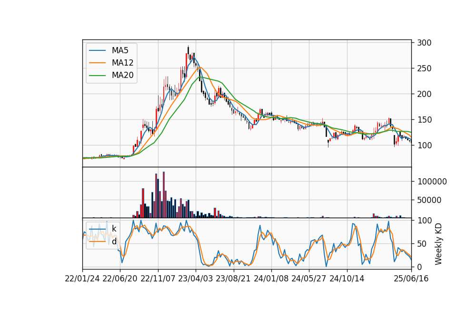Click the 23/04/03 date label
457x328 pixels.
click(196, 279)
